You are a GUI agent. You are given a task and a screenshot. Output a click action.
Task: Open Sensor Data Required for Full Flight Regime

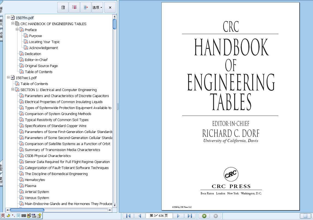pyautogui.click(x=67, y=162)
